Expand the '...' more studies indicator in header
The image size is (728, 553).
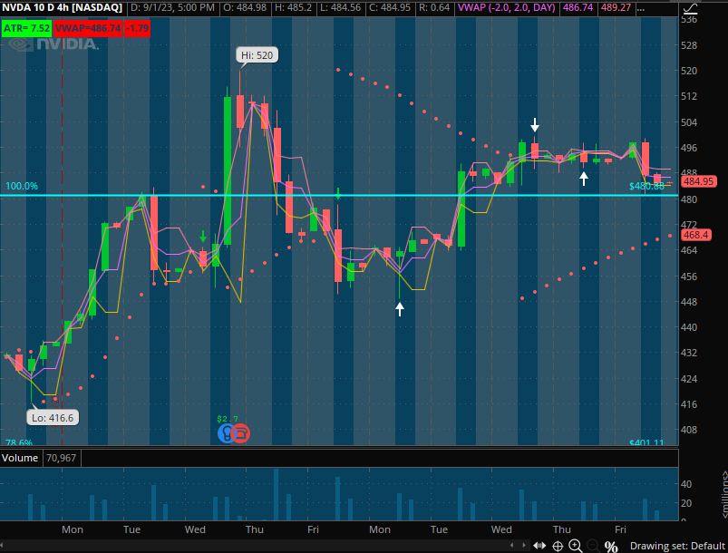pos(641,8)
